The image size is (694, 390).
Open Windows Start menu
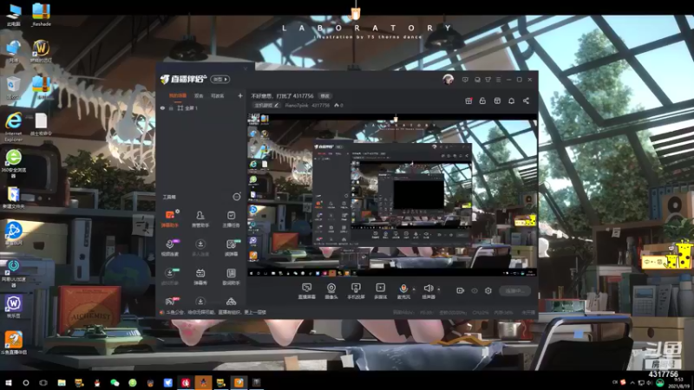8,382
